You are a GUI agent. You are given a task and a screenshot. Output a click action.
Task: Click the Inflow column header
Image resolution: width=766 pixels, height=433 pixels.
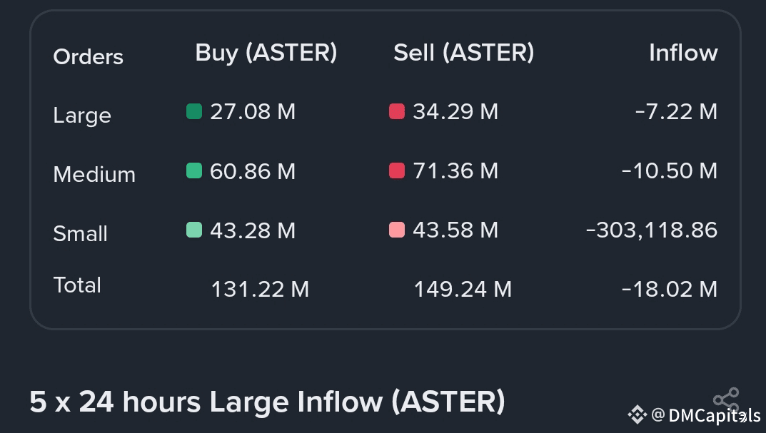[x=683, y=53]
